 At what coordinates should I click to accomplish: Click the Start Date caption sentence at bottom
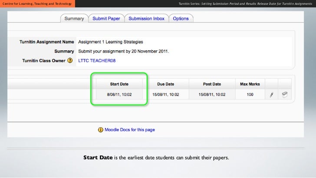tap(156, 158)
